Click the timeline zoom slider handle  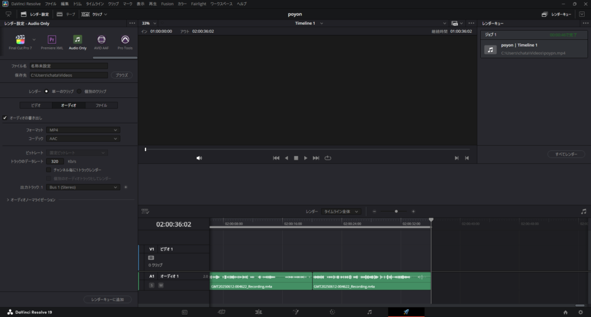(x=396, y=212)
